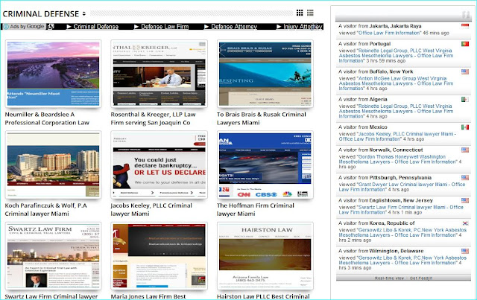The image size is (477, 300).
Task: Open Grant Dwyer Law feed link
Action: (x=402, y=187)
